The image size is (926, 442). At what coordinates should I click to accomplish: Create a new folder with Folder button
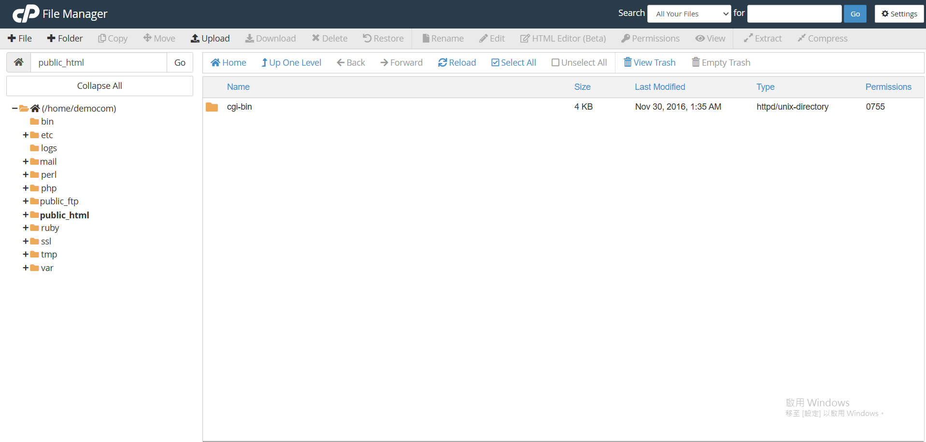point(65,39)
